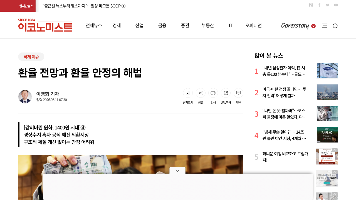Click the Coverstory text label
This screenshot has height=200, width=356.
(295, 26)
